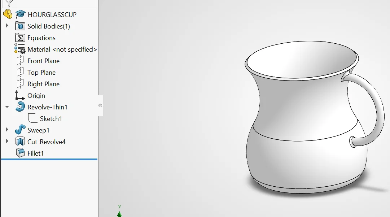Click the HOURGLASSCUP part name
Image resolution: width=390 pixels, height=217 pixels.
point(52,15)
